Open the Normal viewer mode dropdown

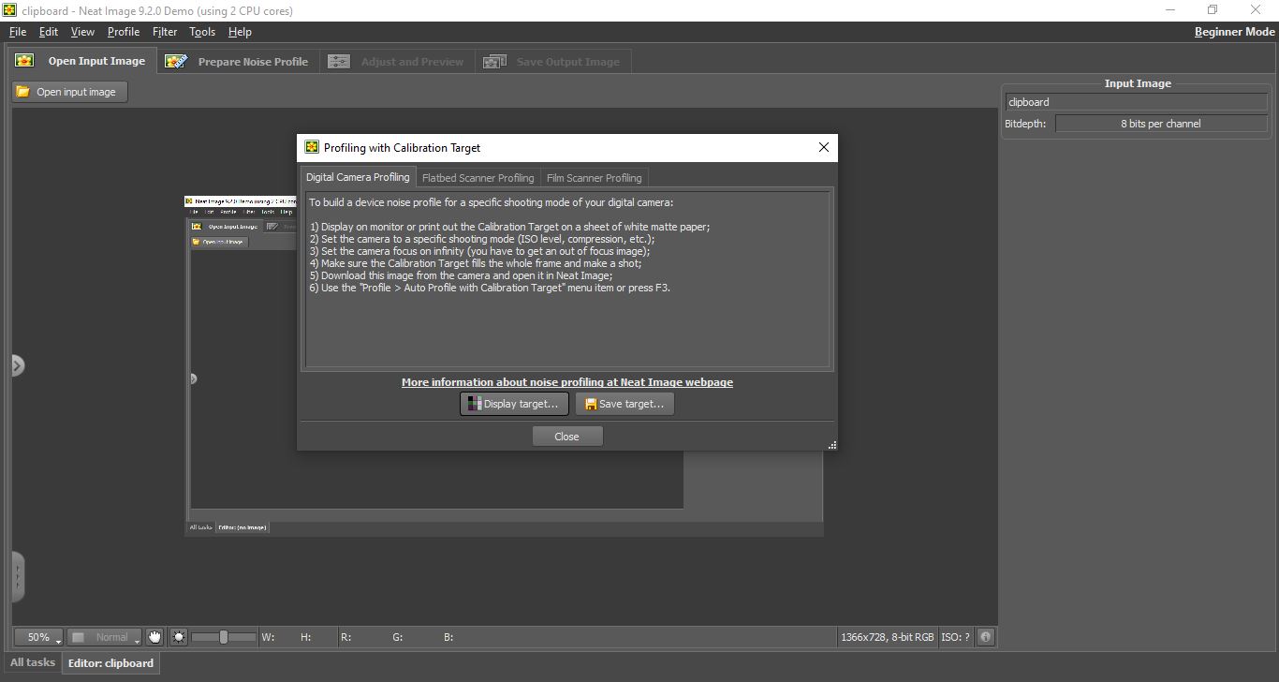tap(104, 637)
